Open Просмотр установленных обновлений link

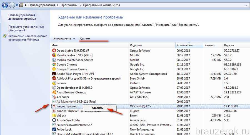[26, 29]
